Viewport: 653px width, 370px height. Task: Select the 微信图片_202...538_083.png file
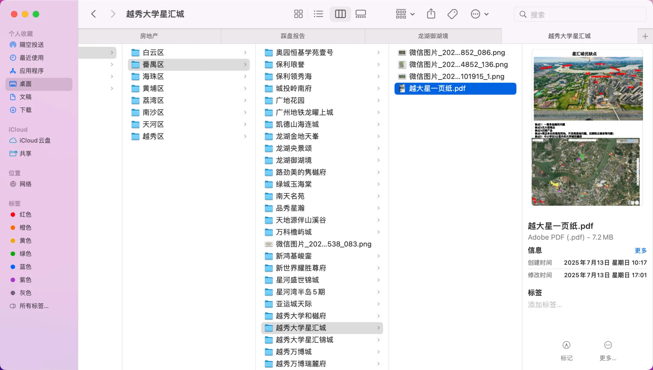tap(322, 244)
